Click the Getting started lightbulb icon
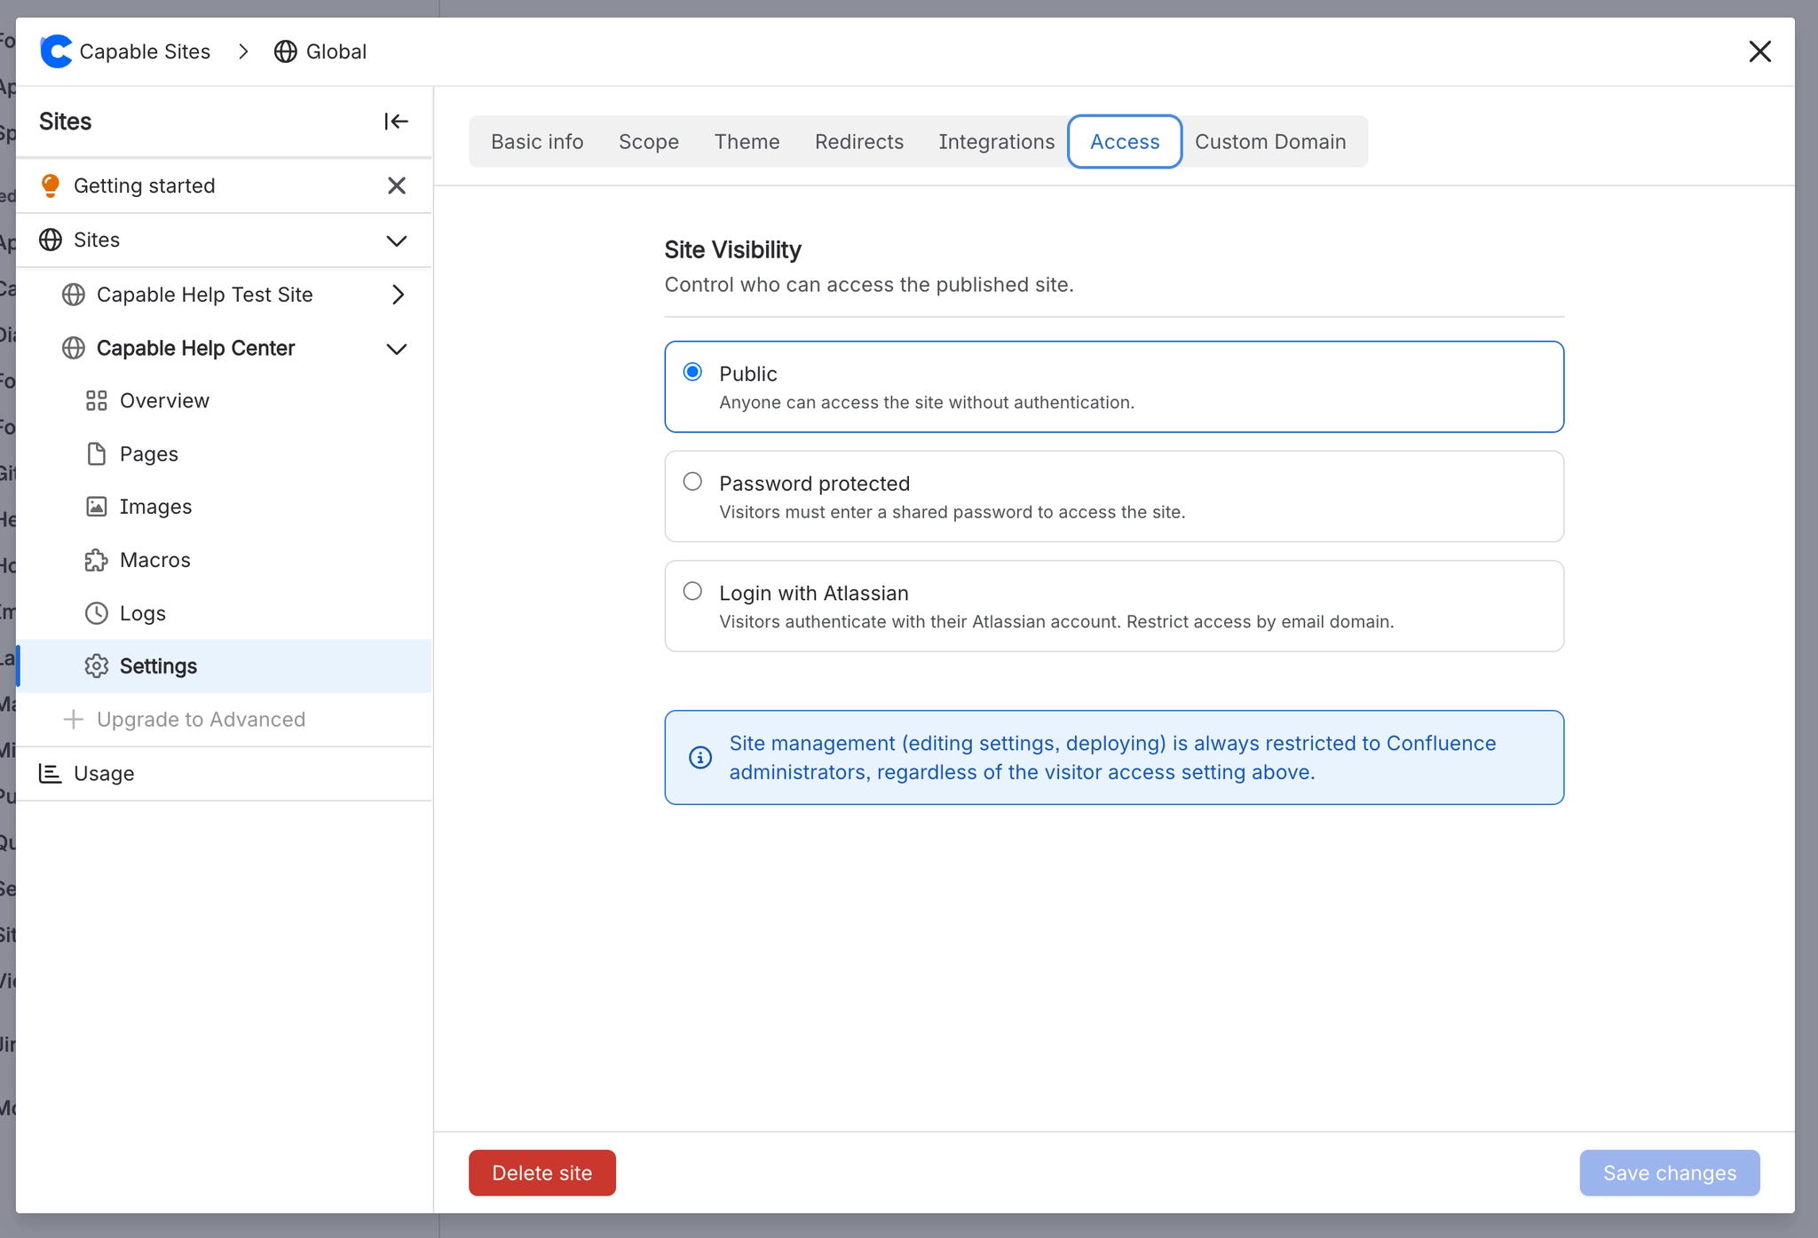1818x1238 pixels. [51, 185]
